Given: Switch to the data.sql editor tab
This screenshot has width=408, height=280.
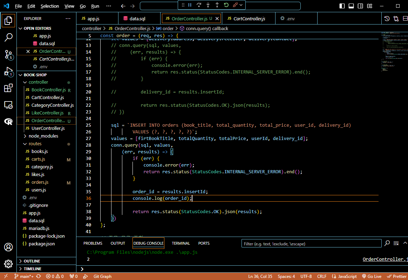Looking at the screenshot, I should 139,19.
